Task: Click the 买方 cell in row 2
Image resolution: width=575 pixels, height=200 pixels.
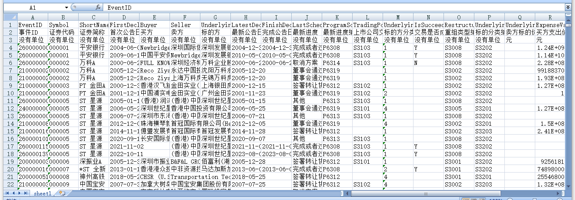Action: (x=154, y=32)
